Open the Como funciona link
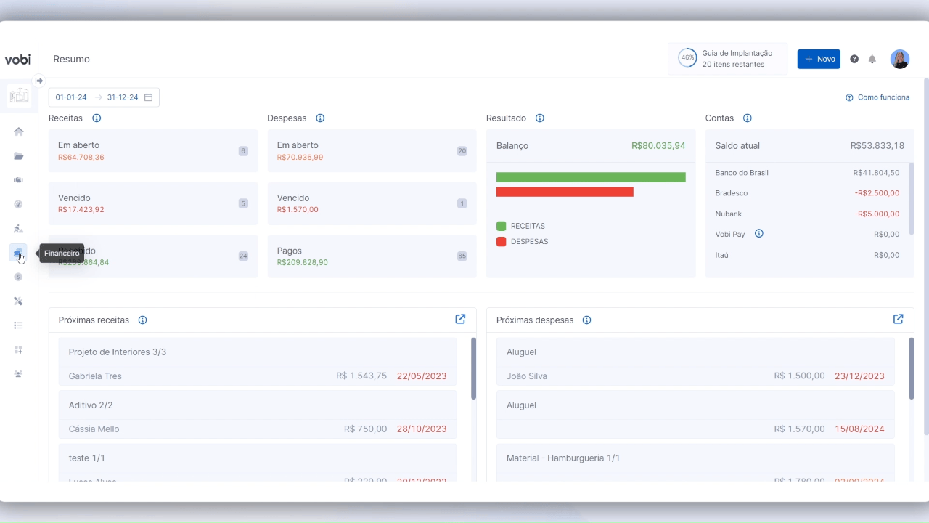The width and height of the screenshot is (929, 523). (x=877, y=97)
